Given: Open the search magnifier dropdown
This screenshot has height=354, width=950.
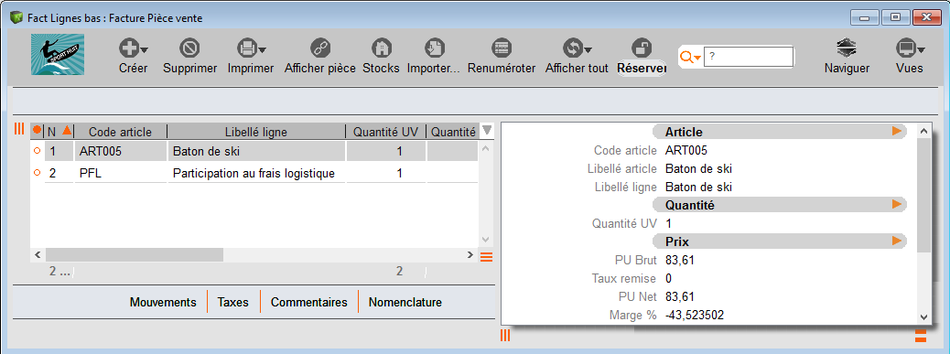Looking at the screenshot, I should (690, 57).
